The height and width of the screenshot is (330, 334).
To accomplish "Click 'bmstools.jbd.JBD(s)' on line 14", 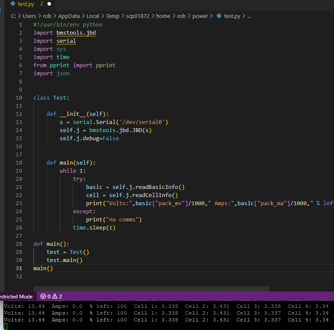I will [120, 130].
